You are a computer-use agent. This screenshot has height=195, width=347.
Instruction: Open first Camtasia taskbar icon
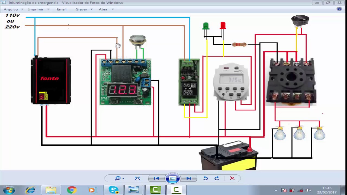click(155, 190)
